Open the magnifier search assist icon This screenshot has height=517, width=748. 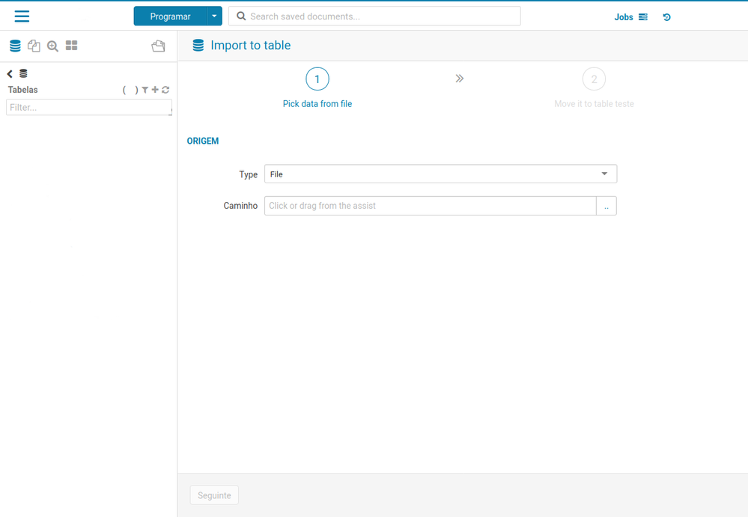[52, 46]
